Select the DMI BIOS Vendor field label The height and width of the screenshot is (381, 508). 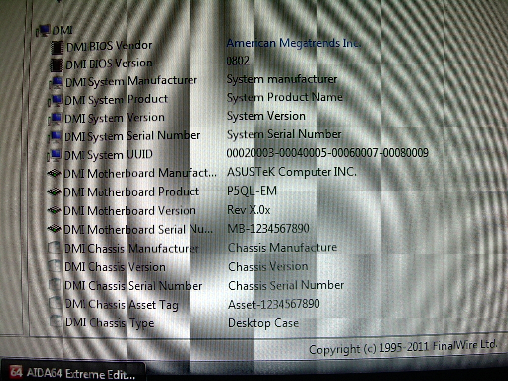pyautogui.click(x=109, y=46)
